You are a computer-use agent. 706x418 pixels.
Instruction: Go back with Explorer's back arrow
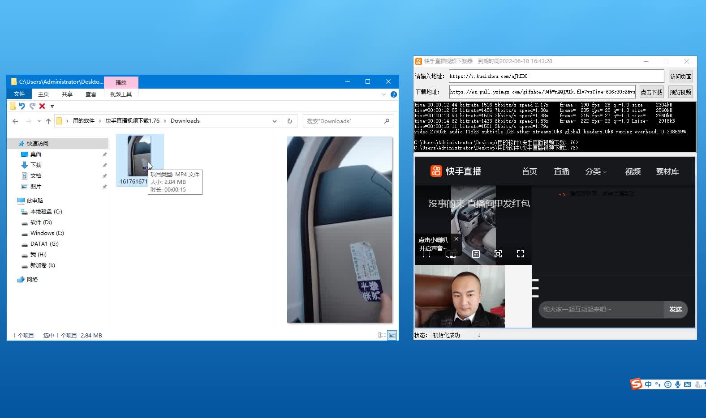tap(15, 121)
